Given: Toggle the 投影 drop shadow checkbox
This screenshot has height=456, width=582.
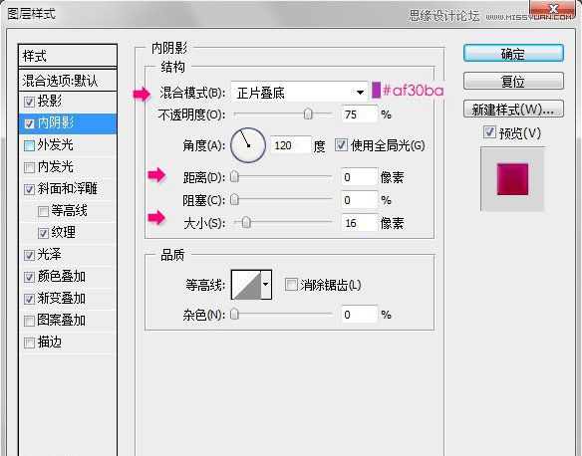Looking at the screenshot, I should (29, 102).
